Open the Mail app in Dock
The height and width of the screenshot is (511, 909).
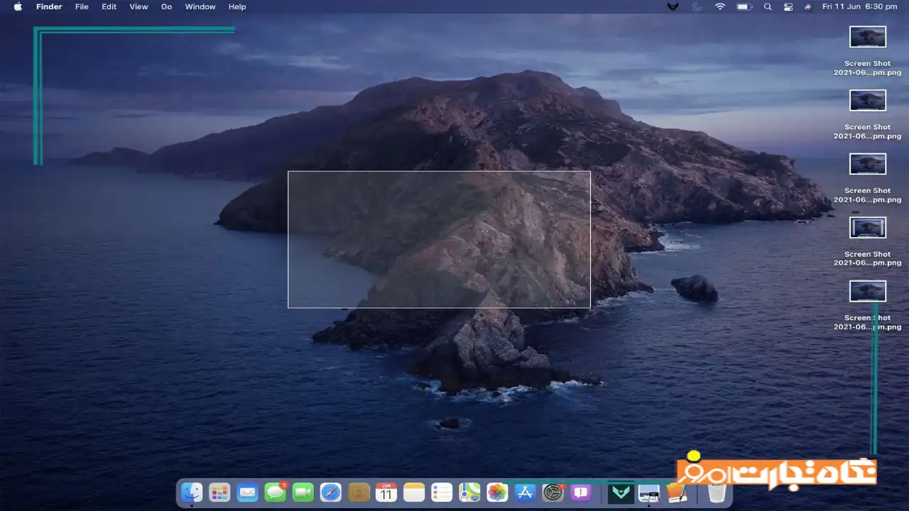click(247, 492)
